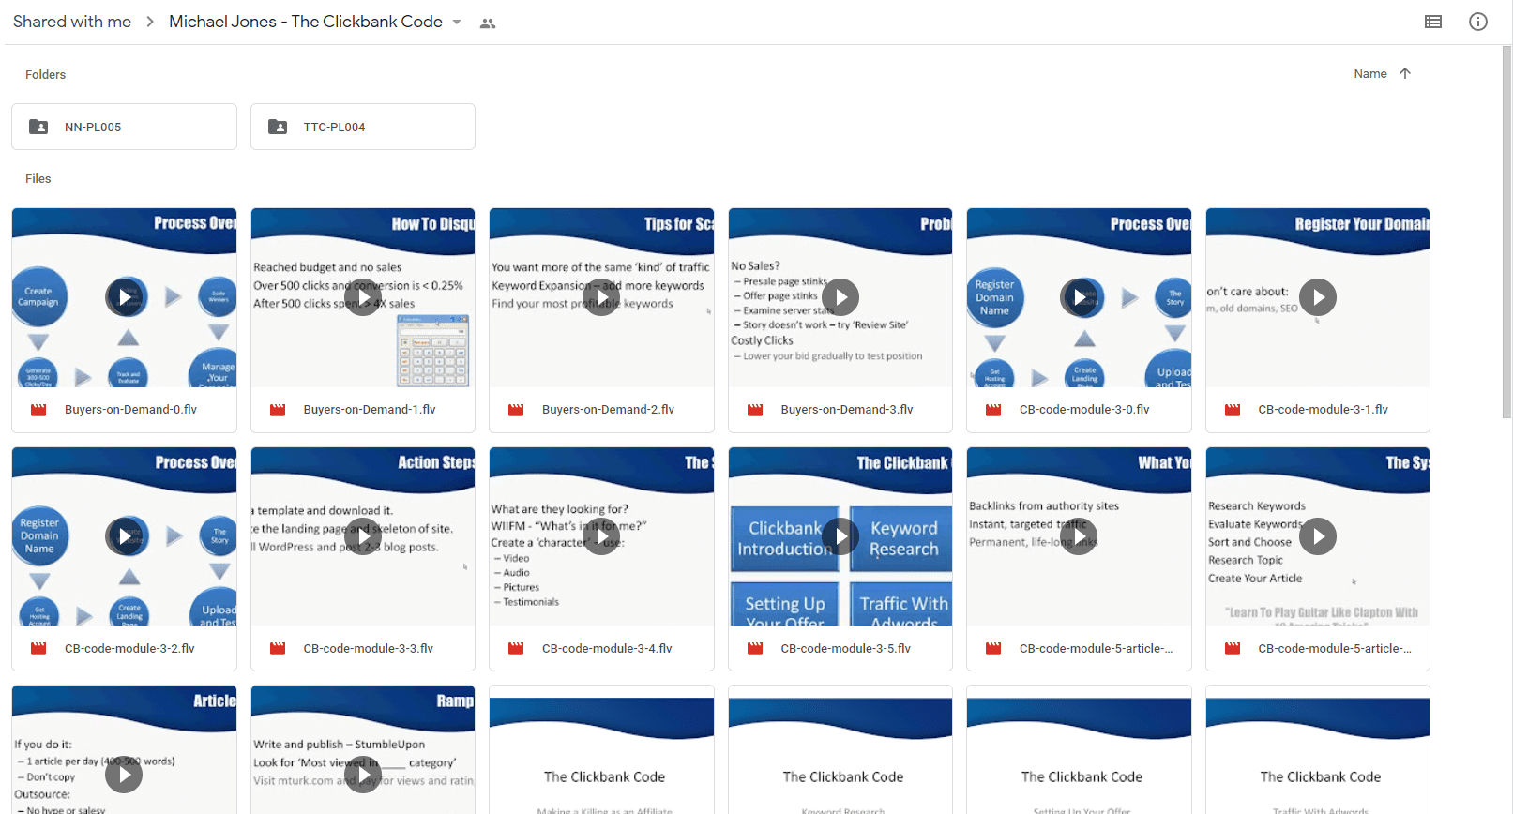Click the vertical scrollbar on the right edge
The width and height of the screenshot is (1513, 814).
click(x=1506, y=232)
